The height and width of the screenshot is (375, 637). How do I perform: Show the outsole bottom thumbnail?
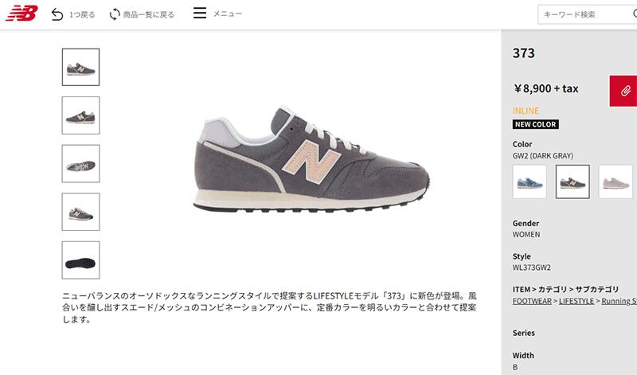[80, 260]
